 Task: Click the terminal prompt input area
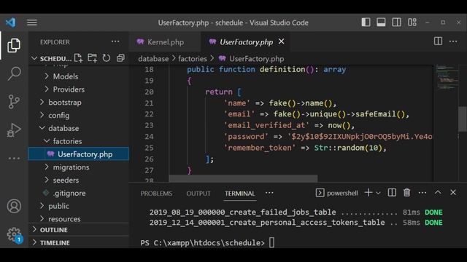tap(271, 242)
